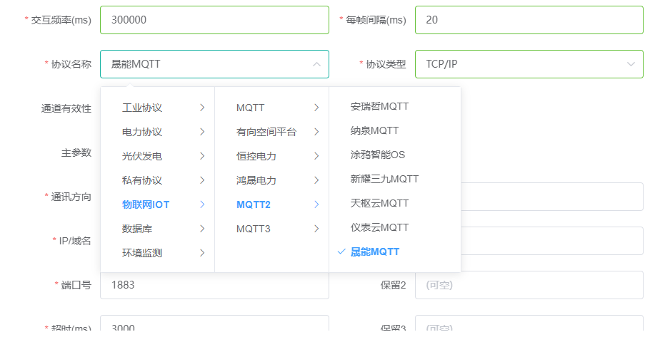Expand 恒控电力 submenu arrow
Image resolution: width=655 pixels, height=337 pixels.
[x=316, y=156]
